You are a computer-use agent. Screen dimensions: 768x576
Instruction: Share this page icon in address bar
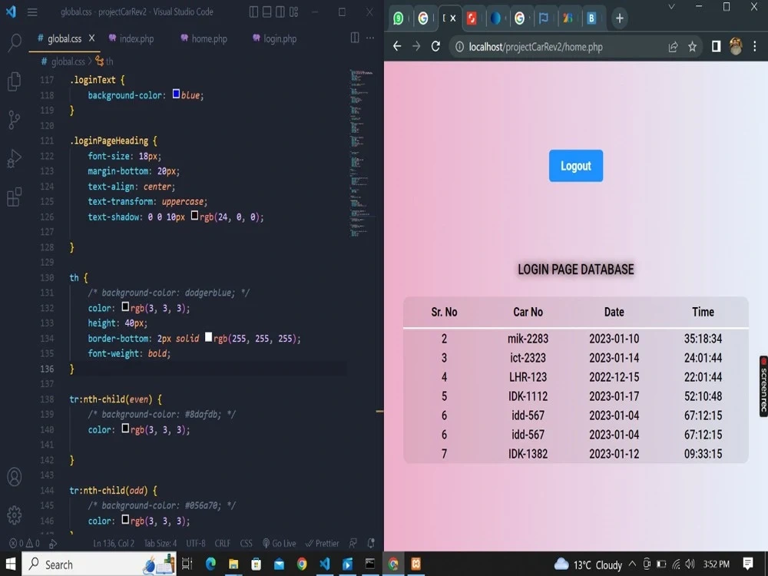click(x=673, y=47)
